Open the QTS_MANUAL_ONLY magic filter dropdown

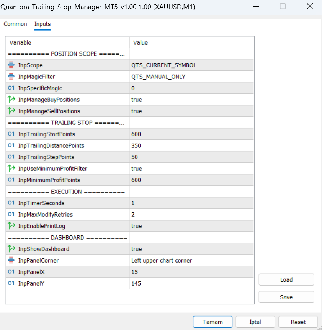tap(191, 77)
